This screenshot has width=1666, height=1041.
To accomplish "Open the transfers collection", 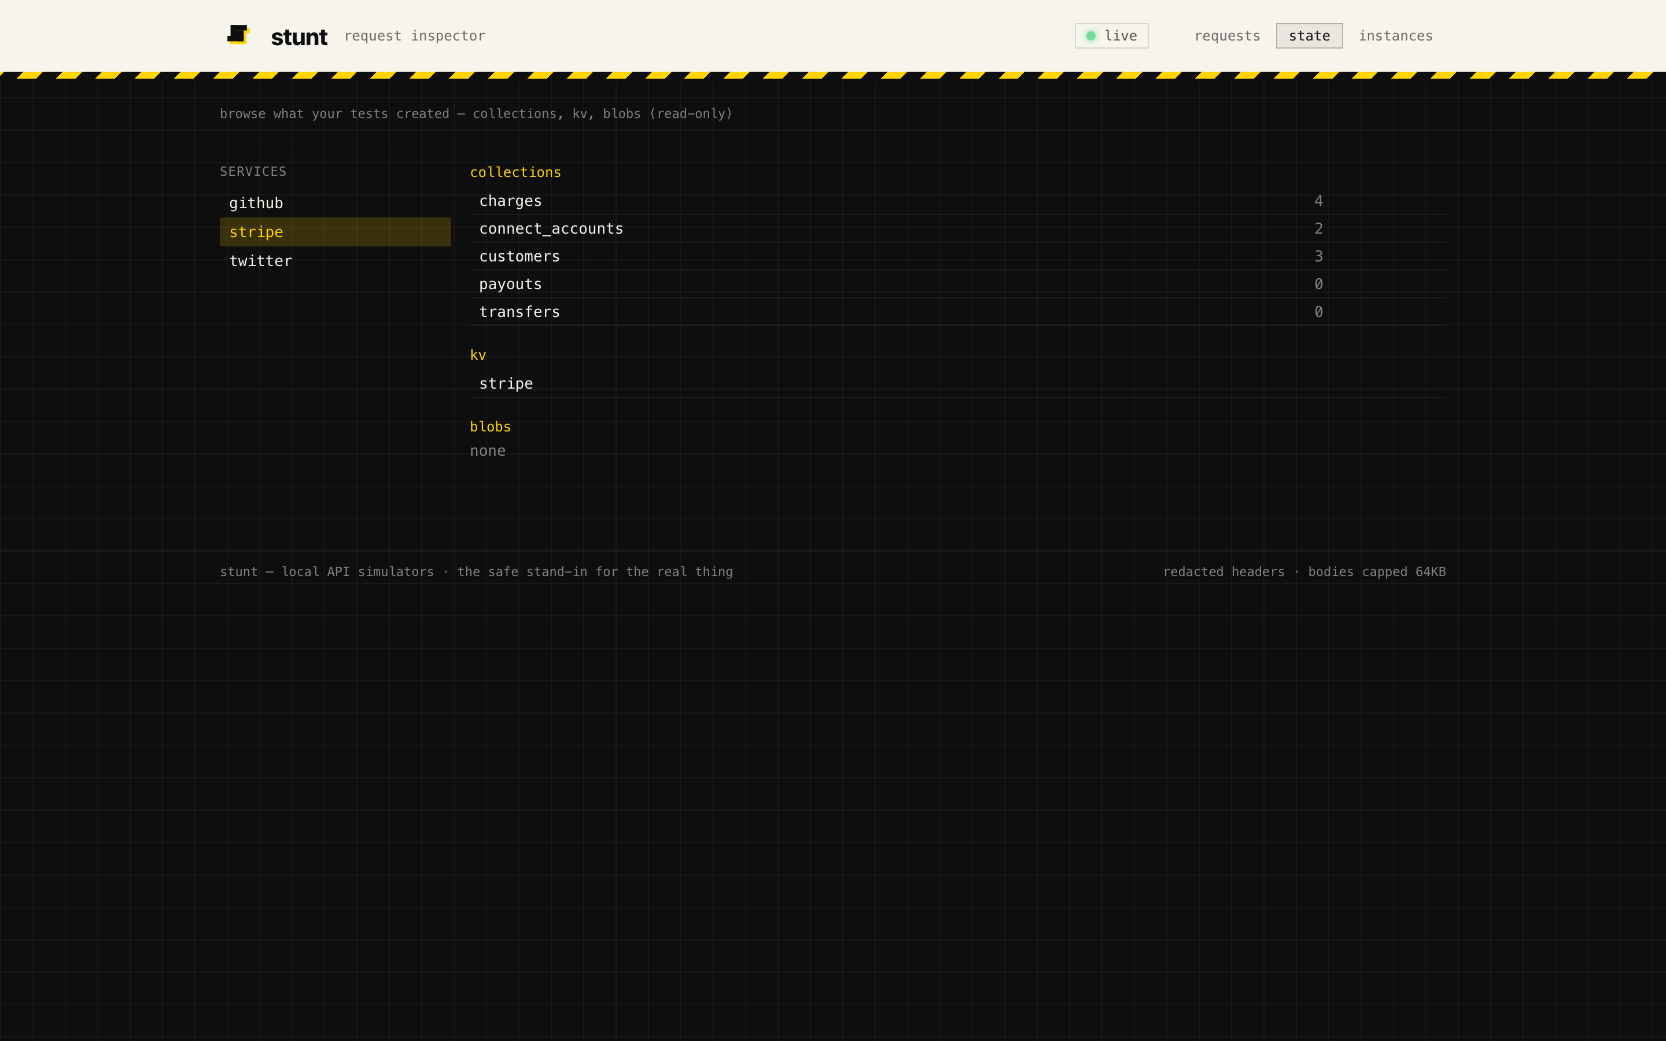I will click(x=957, y=312).
